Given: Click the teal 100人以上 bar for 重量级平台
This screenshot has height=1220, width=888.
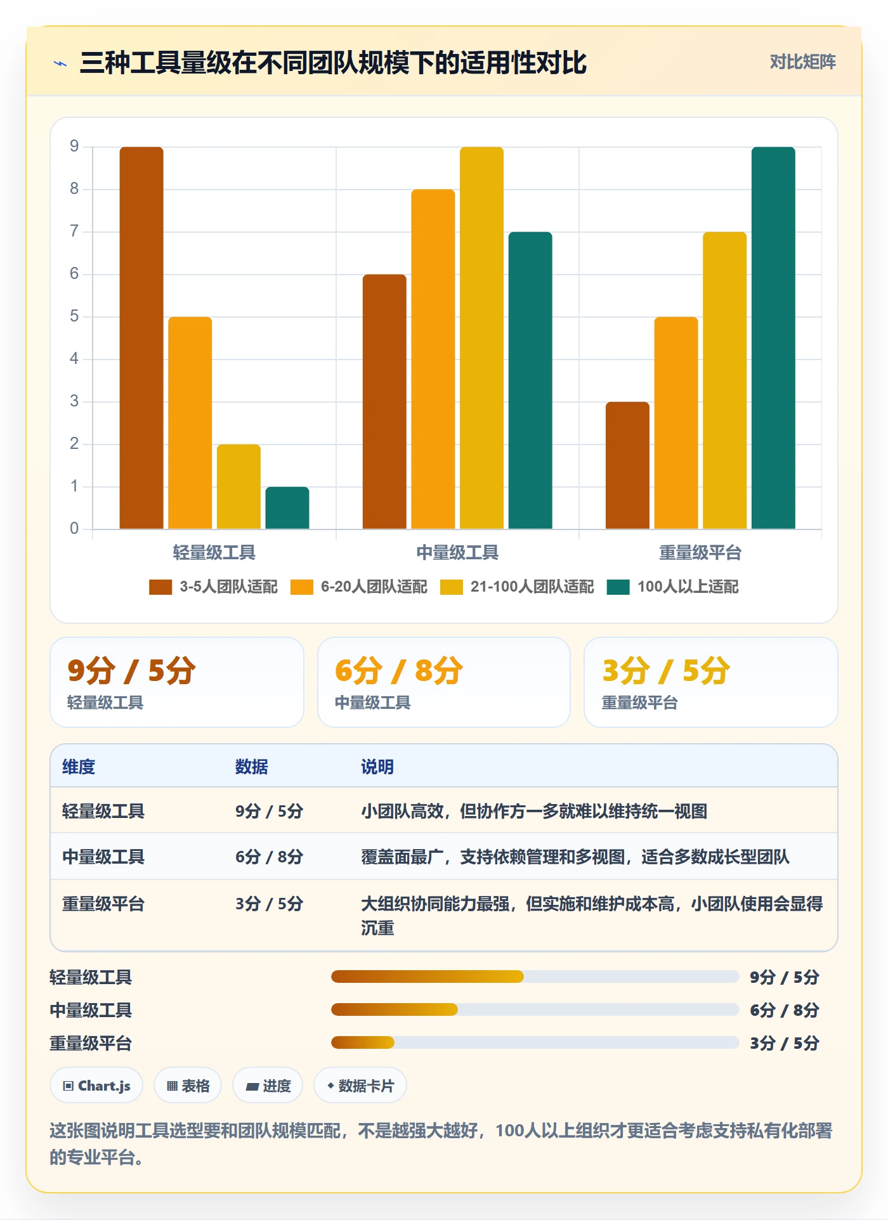Looking at the screenshot, I should coord(773,338).
